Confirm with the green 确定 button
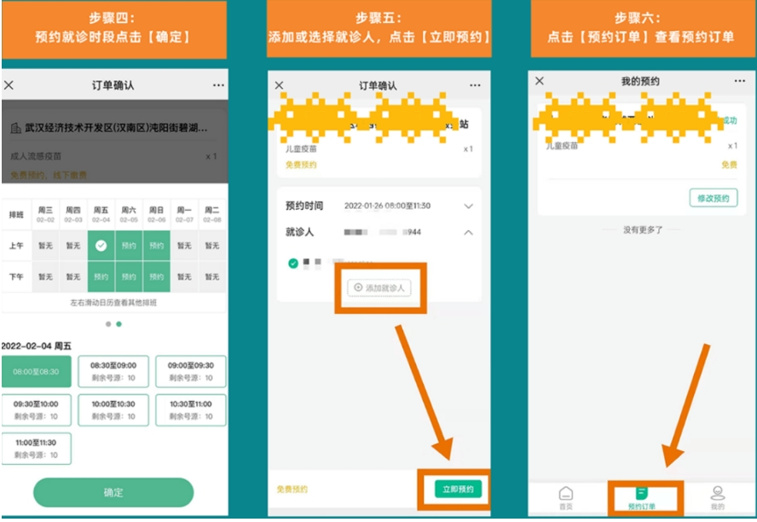This screenshot has width=757, height=522. point(113,492)
